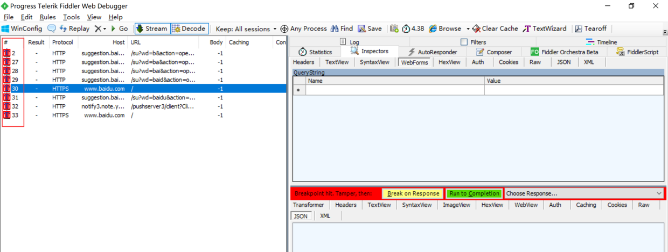This screenshot has width=668, height=252.
Task: Clear Cache from toolbar
Action: click(x=495, y=28)
